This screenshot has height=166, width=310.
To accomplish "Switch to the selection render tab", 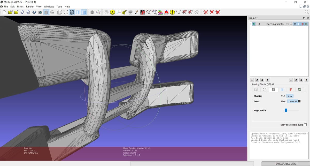I will click(x=291, y=90).
